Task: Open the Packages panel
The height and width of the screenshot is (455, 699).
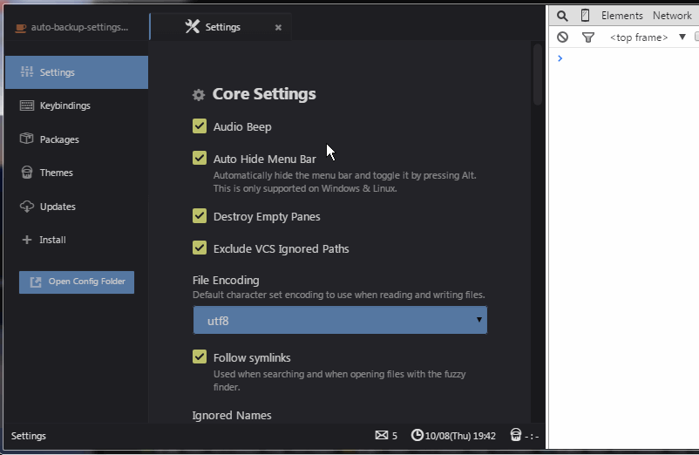Action: click(x=77, y=139)
